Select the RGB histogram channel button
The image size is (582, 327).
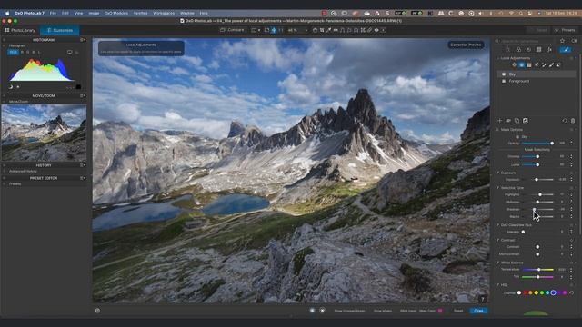[x=13, y=53]
